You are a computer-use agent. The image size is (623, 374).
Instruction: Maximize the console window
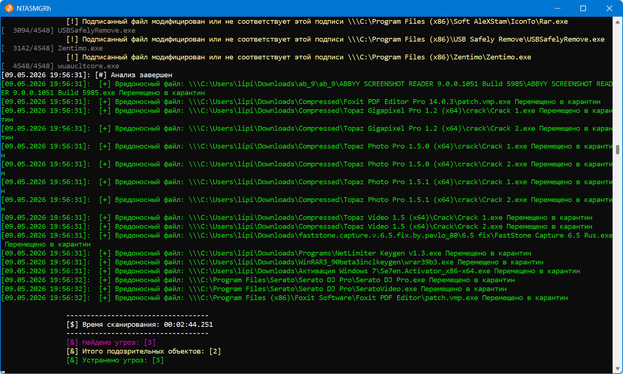[x=583, y=8]
